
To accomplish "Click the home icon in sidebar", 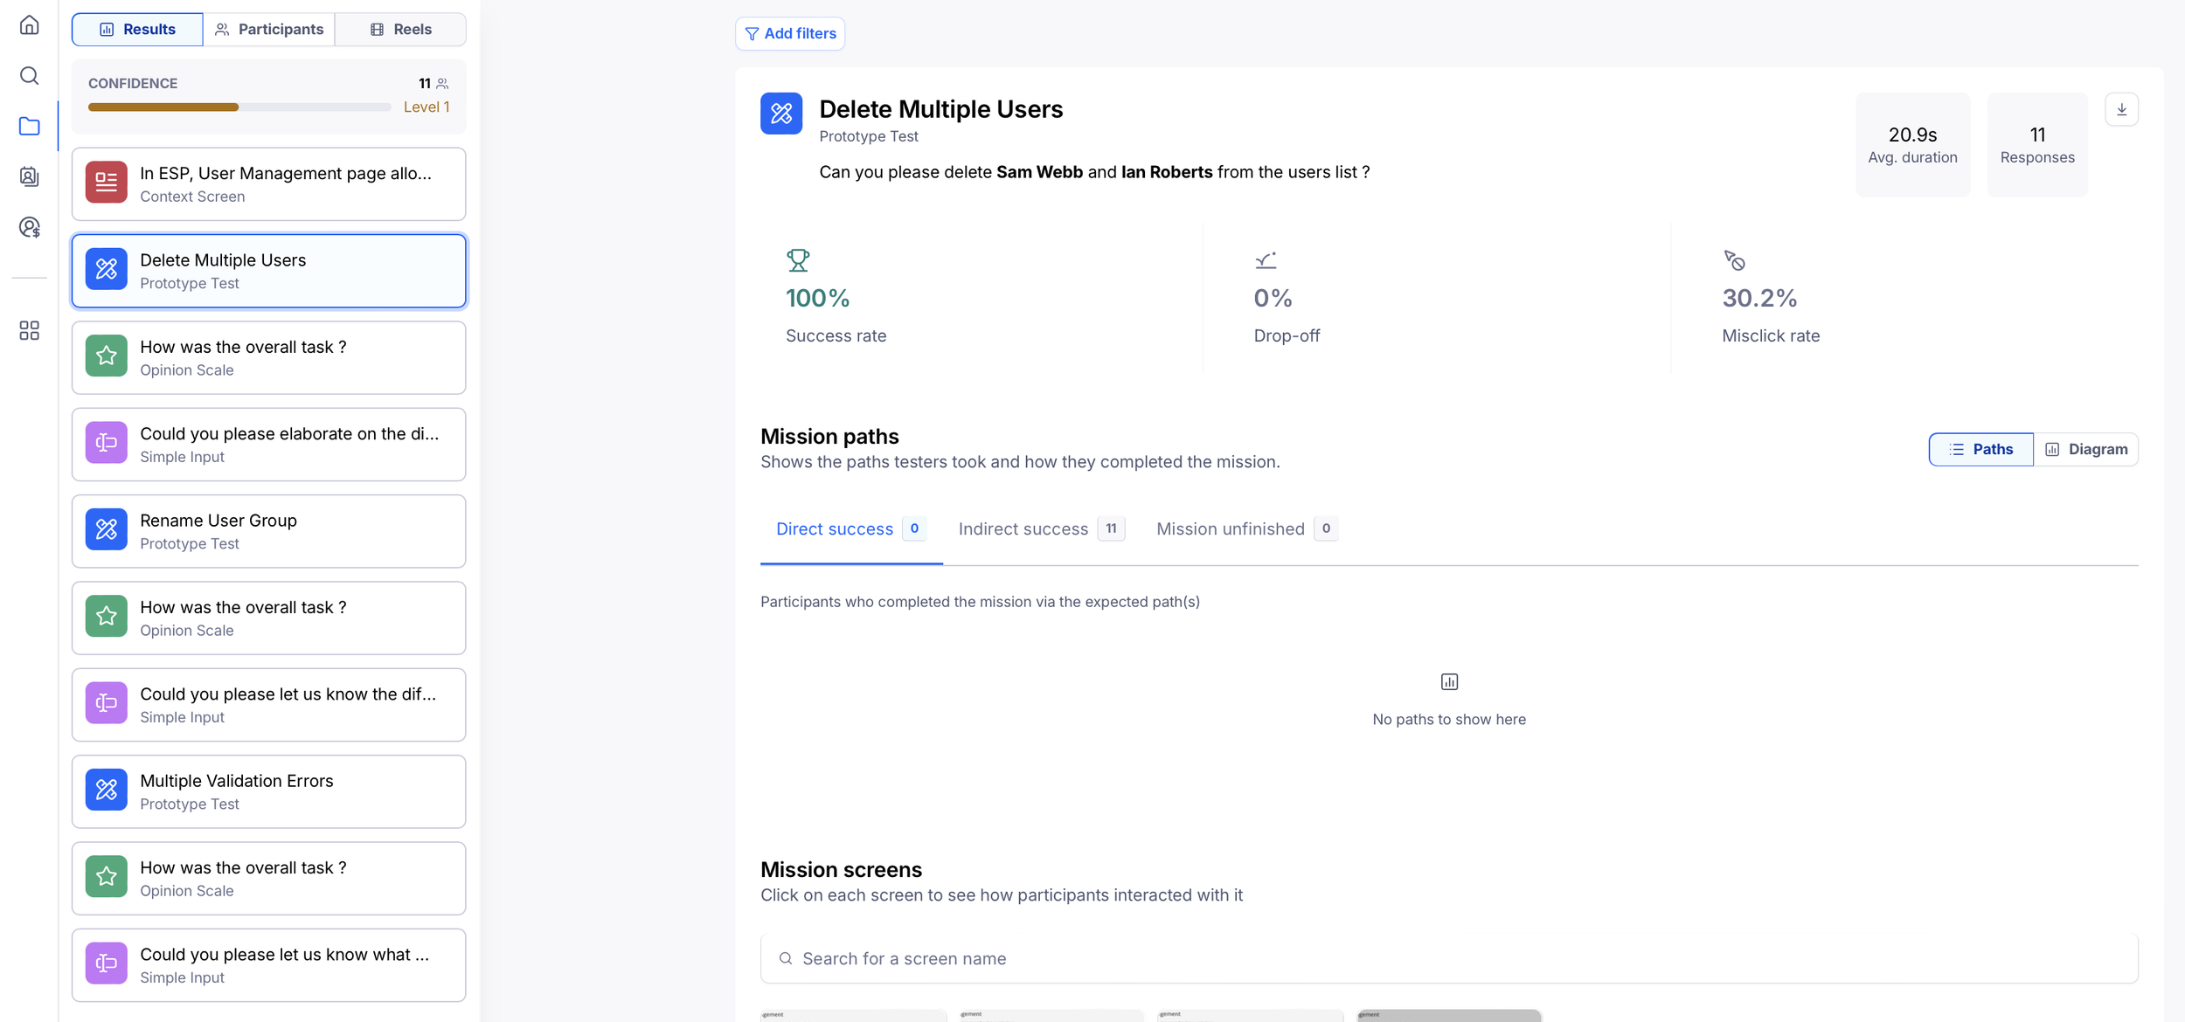I will pyautogui.click(x=29, y=24).
